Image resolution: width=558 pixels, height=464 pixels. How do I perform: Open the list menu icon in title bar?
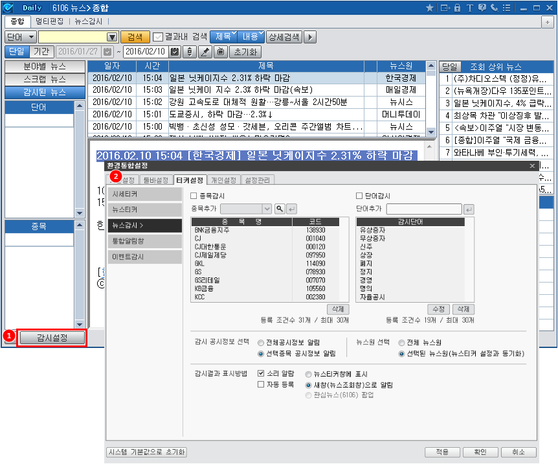point(506,8)
